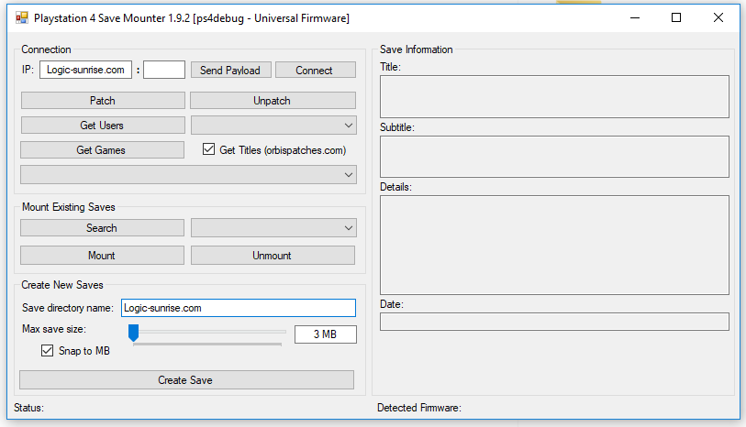Image resolution: width=746 pixels, height=427 pixels.
Task: Click the Get Games button
Action: point(102,150)
